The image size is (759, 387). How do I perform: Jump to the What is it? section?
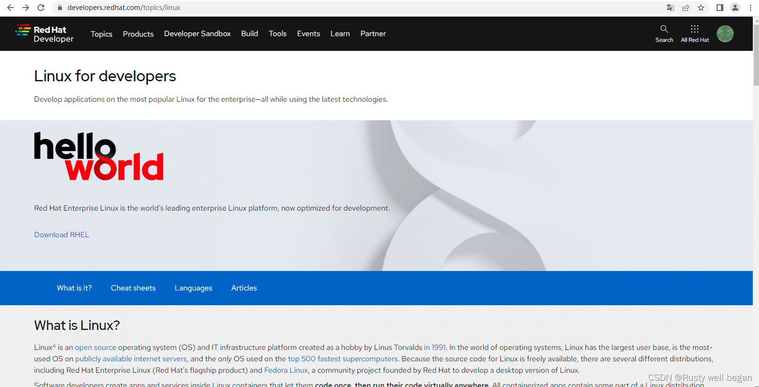(x=74, y=288)
